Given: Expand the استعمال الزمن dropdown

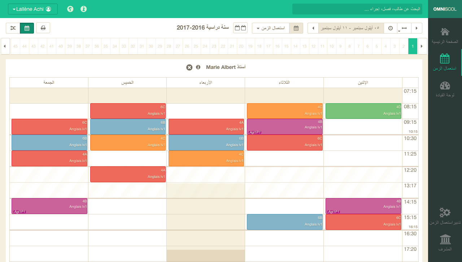Looking at the screenshot, I should (270, 28).
